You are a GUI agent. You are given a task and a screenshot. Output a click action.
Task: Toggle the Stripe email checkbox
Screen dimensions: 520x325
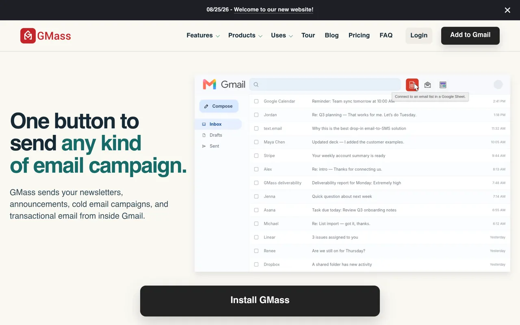256,156
